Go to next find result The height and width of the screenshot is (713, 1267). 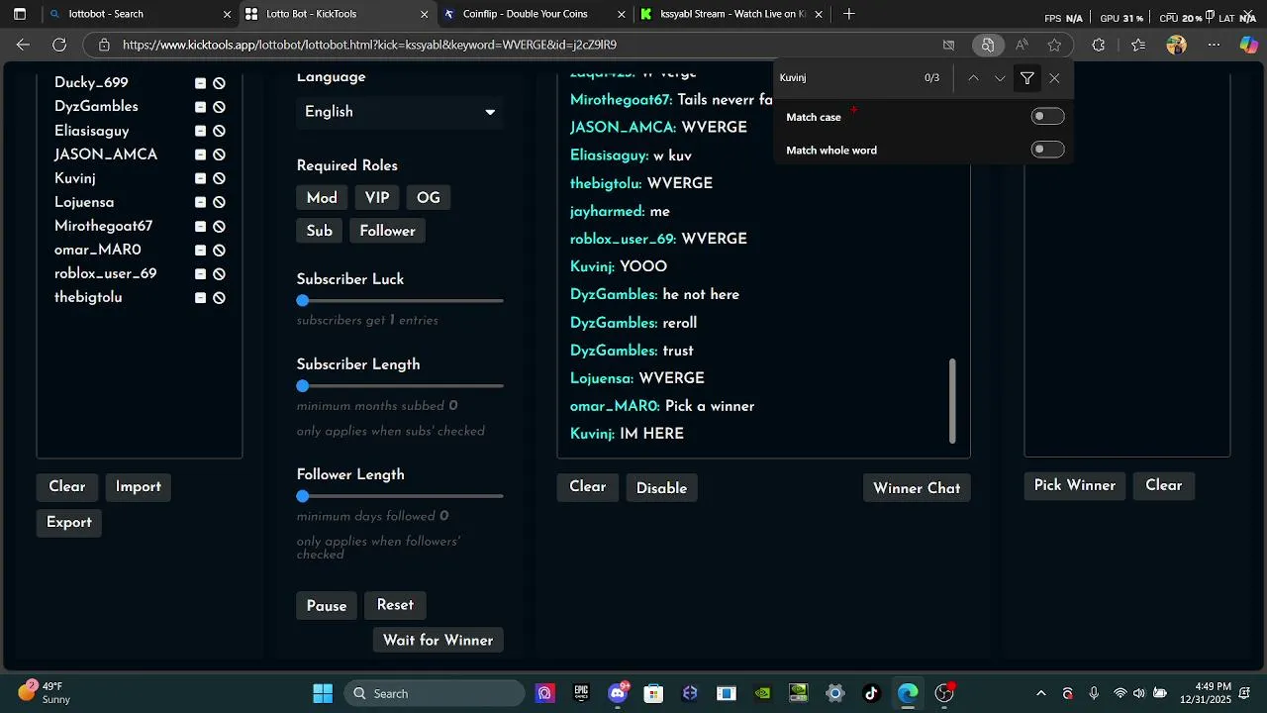(x=1000, y=78)
